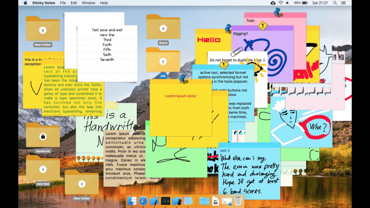Launch Safari from the dock
This screenshot has width=370, height=208.
(x=143, y=201)
